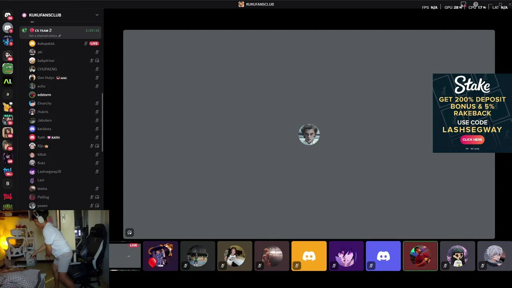The height and width of the screenshot is (288, 512).
Task: Click the deafened headphone icon beside babydriver
Action: tap(97, 61)
